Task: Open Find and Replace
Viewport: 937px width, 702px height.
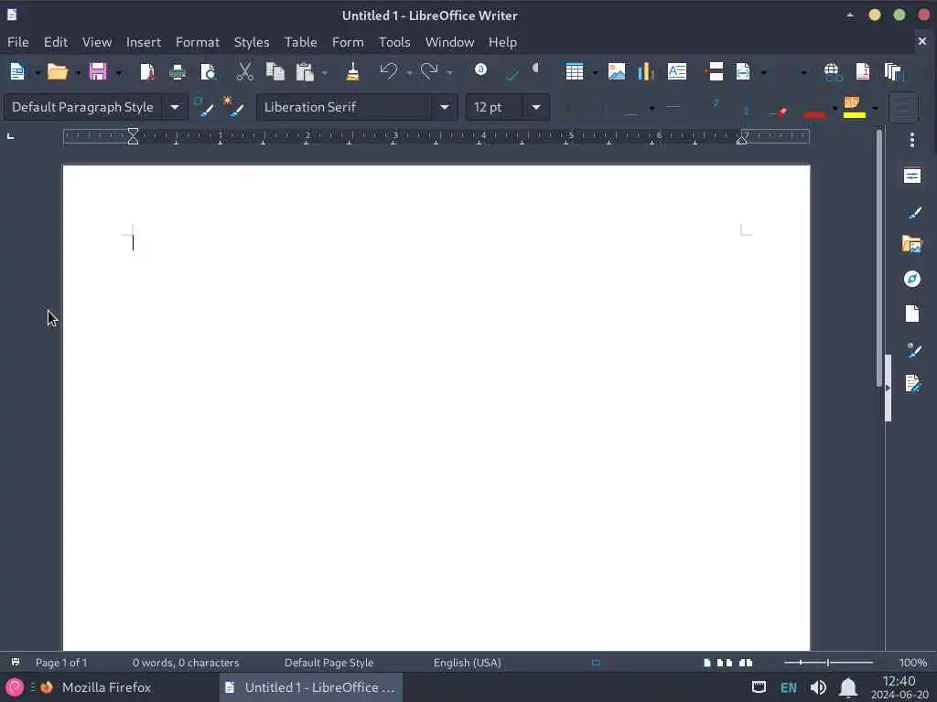Action: pos(480,70)
